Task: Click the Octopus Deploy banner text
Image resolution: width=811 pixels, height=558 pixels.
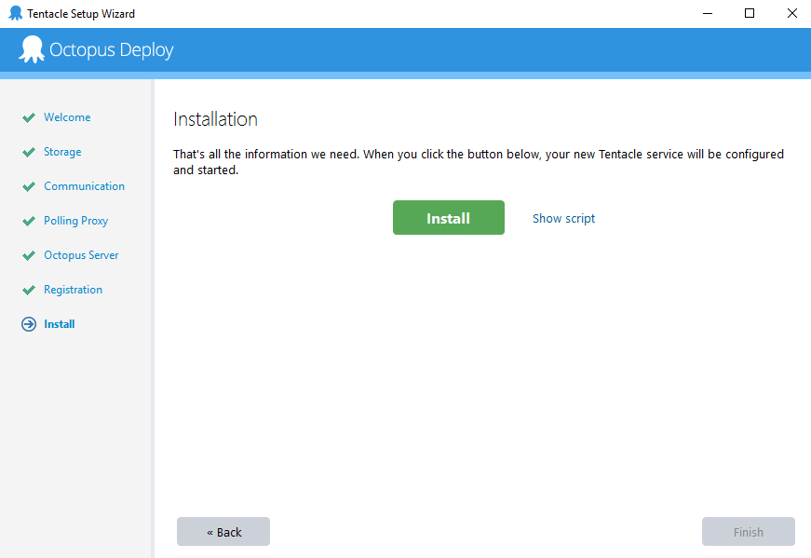Action: (111, 49)
